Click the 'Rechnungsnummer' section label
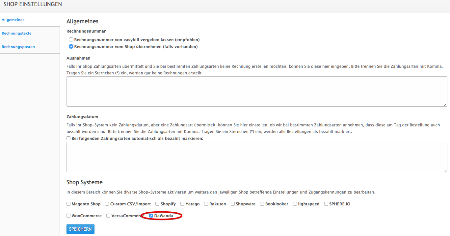The height and width of the screenshot is (236, 450). (x=86, y=31)
